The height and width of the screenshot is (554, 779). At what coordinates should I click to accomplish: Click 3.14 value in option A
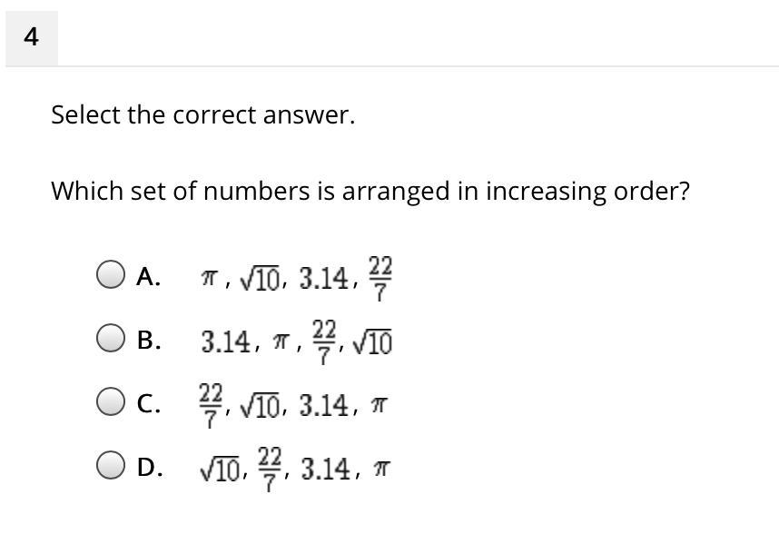[323, 279]
